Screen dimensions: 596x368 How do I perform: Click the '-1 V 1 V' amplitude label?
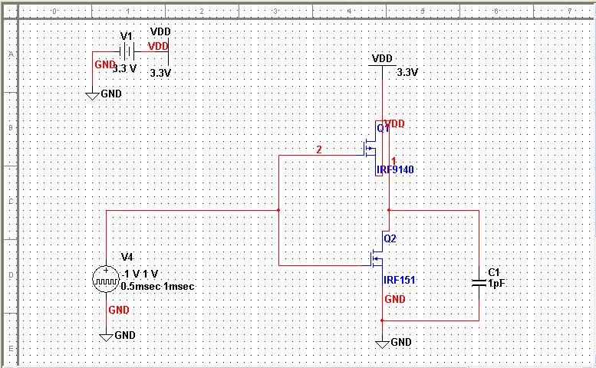[140, 274]
